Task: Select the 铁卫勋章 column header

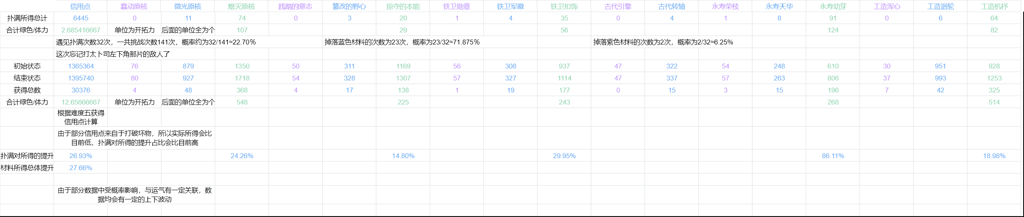Action: point(457,6)
